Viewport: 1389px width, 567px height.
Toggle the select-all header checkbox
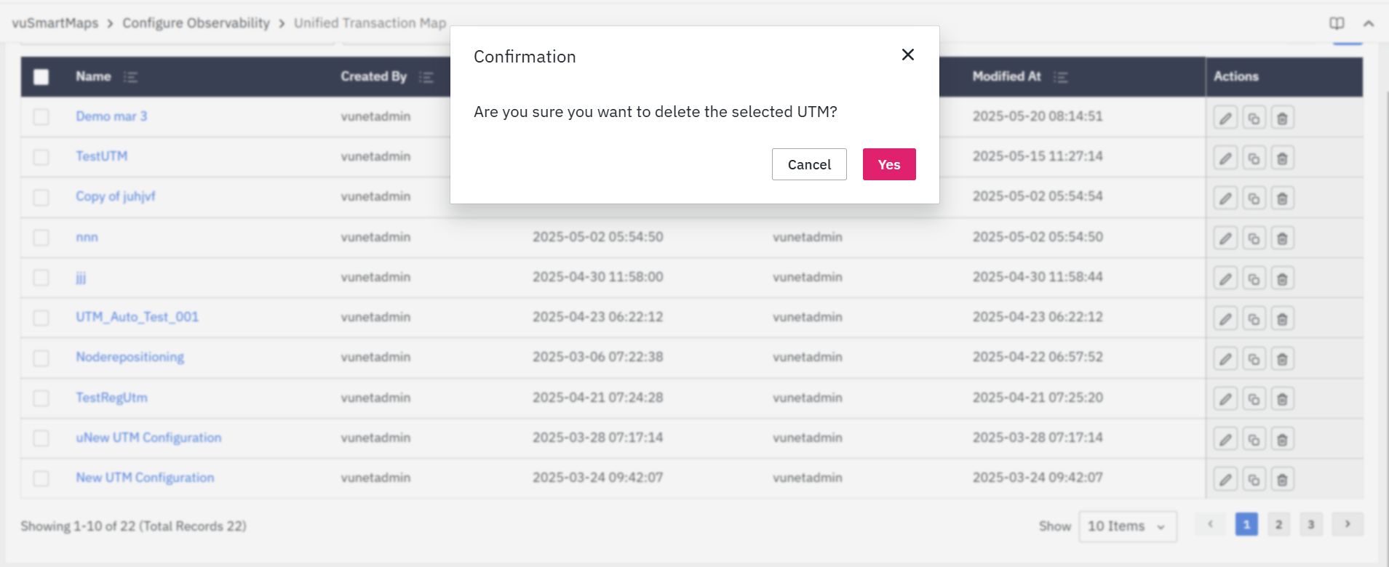click(41, 77)
